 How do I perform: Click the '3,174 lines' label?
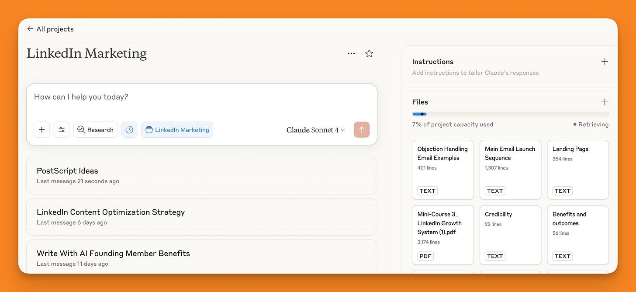coord(429,242)
